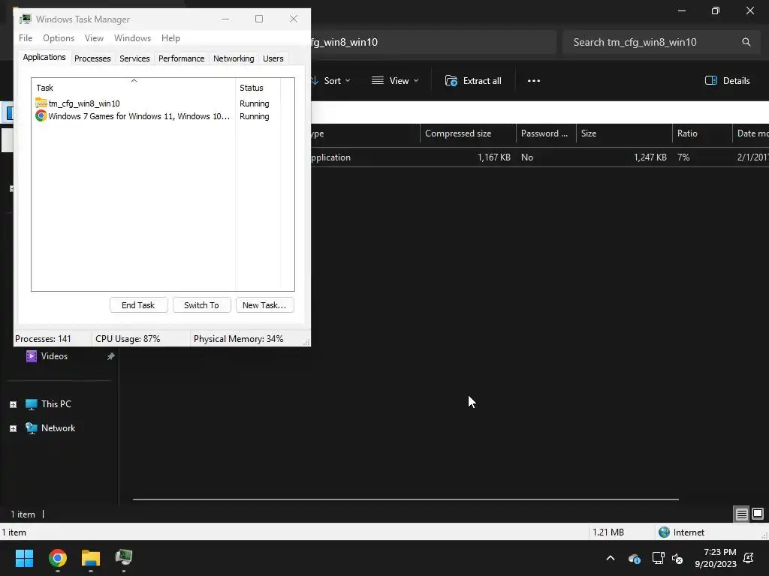Select Videos in the navigation pane

tap(54, 356)
